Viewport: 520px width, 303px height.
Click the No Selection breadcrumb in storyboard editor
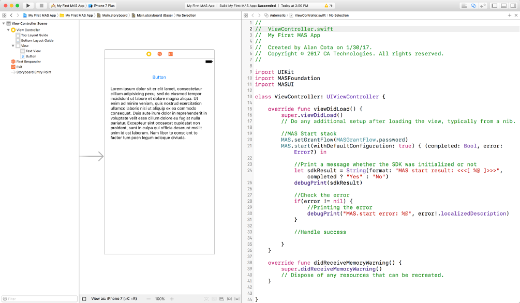tap(186, 15)
